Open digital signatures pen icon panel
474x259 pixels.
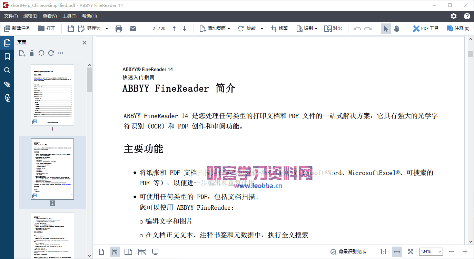pos(7,98)
